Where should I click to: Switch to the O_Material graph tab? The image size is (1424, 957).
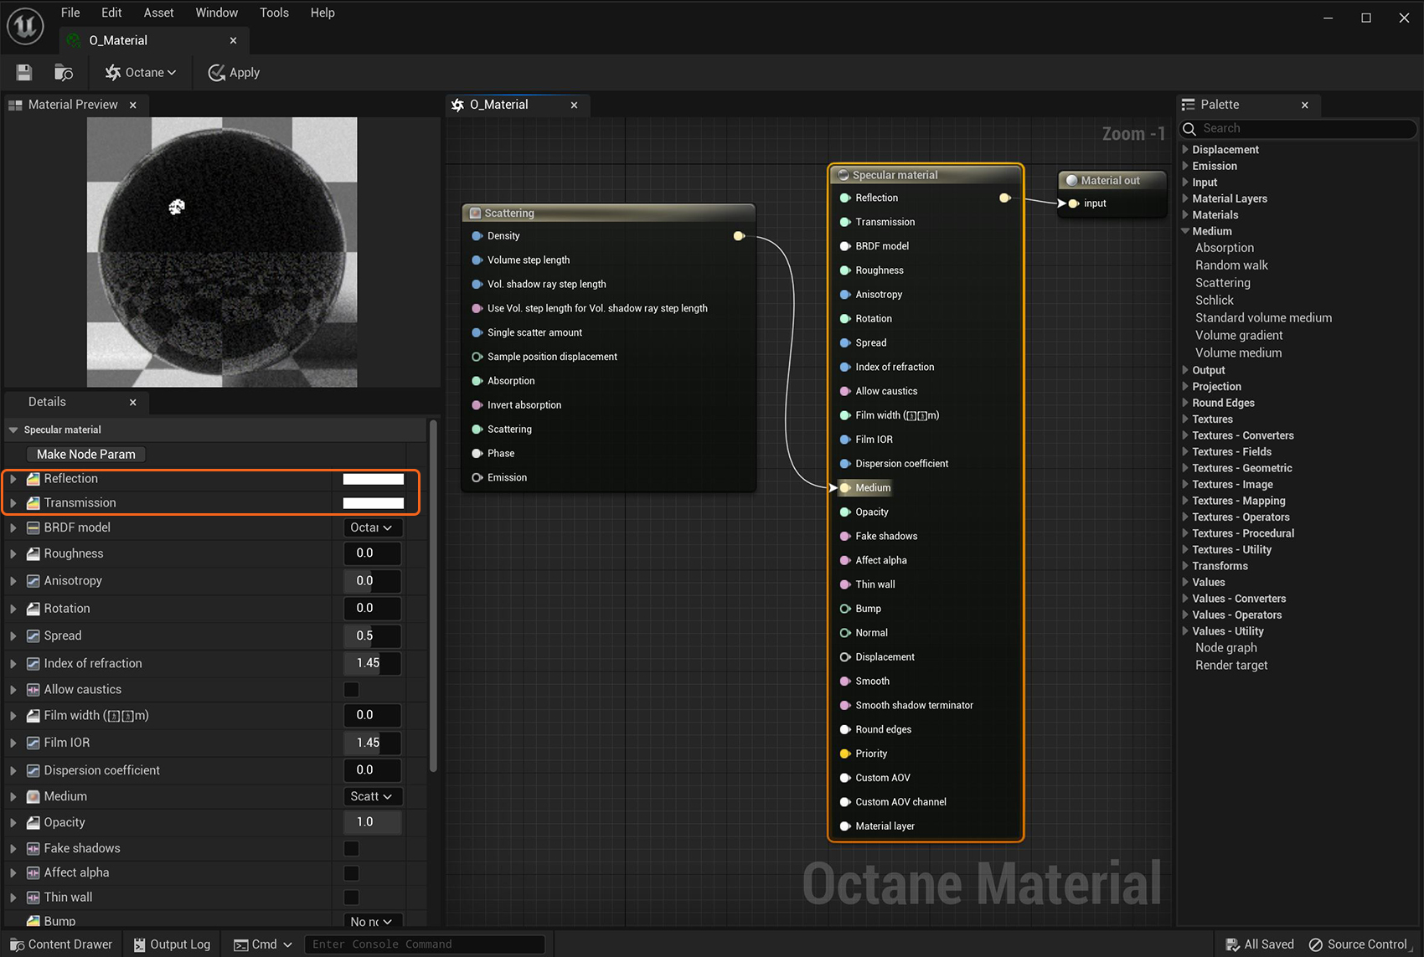pyautogui.click(x=499, y=105)
